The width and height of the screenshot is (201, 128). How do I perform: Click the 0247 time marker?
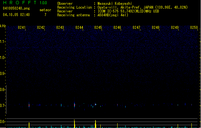click(136, 28)
